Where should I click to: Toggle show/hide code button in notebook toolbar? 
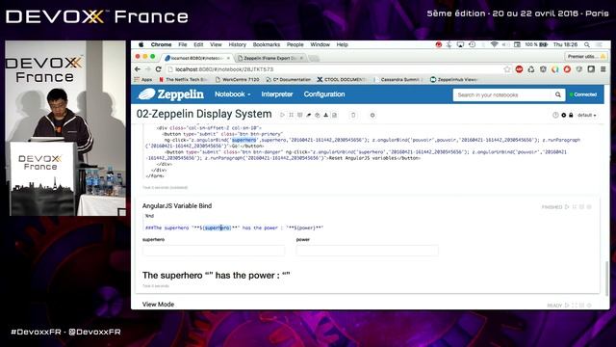pos(291,115)
